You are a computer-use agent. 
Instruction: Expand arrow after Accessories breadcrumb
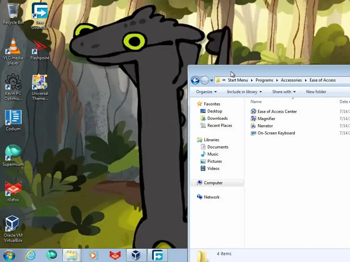[x=306, y=80]
